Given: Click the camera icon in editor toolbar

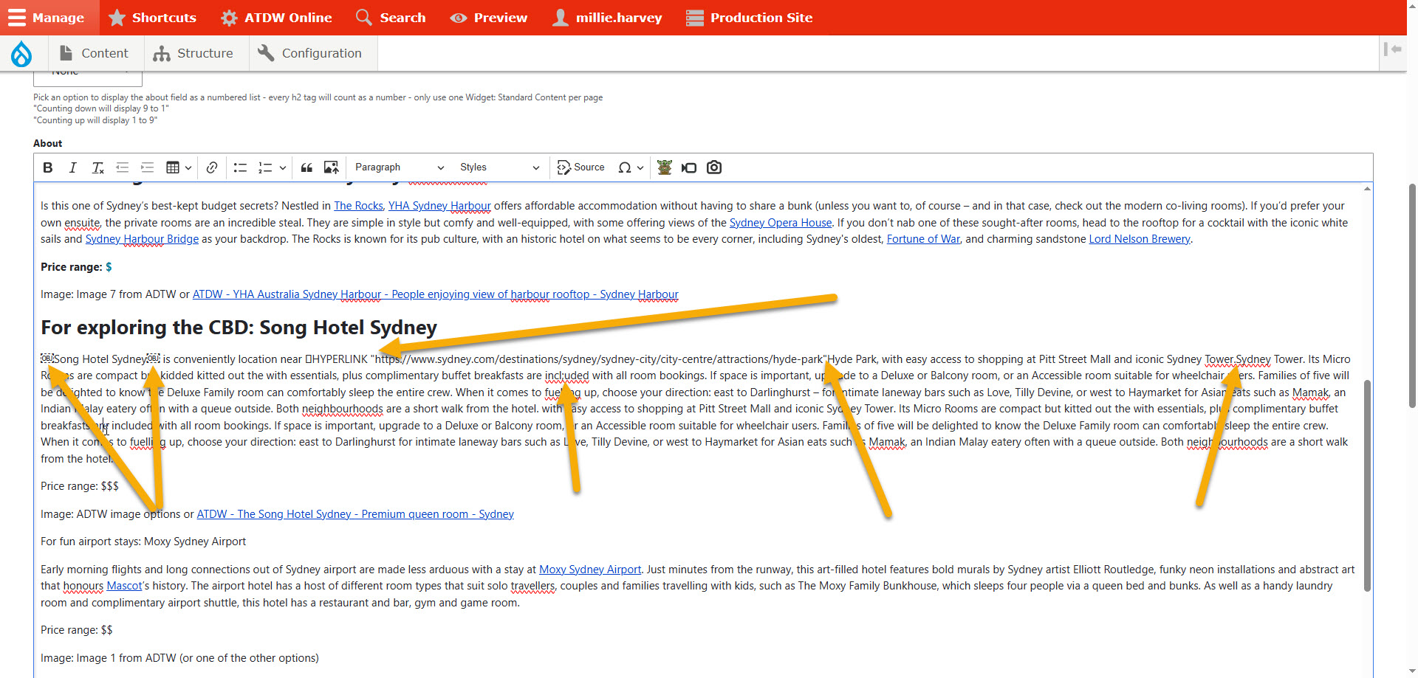Looking at the screenshot, I should [714, 167].
